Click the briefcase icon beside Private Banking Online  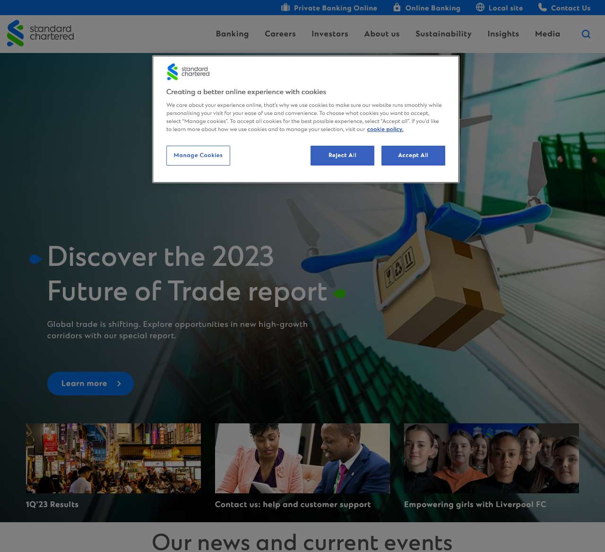tap(285, 7)
